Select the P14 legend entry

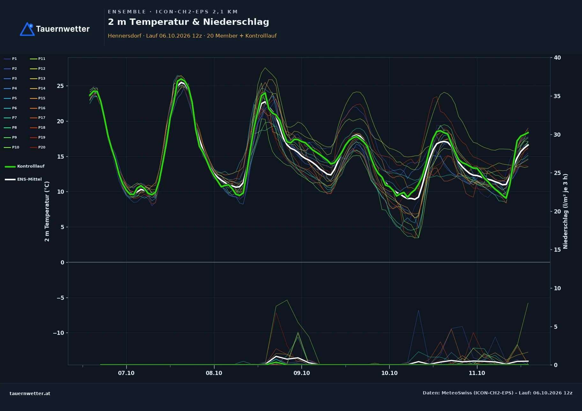point(38,89)
